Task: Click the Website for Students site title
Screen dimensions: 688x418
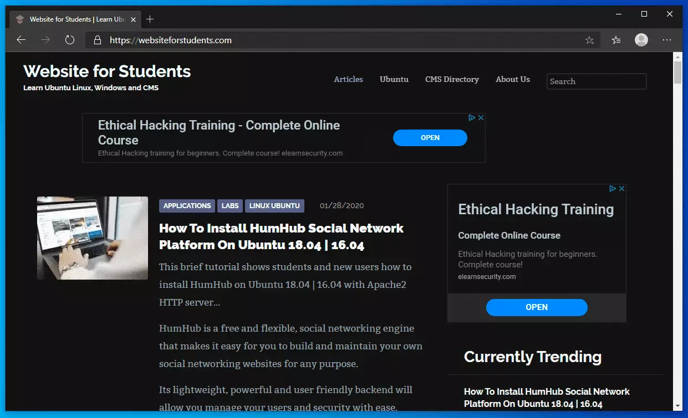Action: [x=107, y=71]
